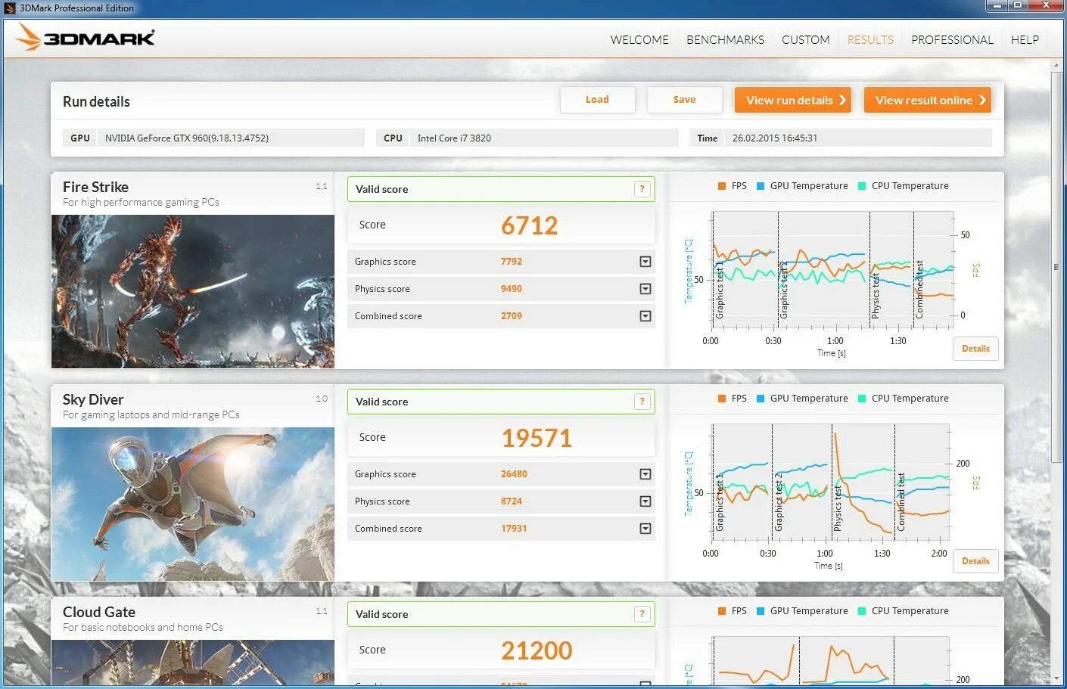Click the Run details heading
The image size is (1067, 689).
pyautogui.click(x=96, y=101)
